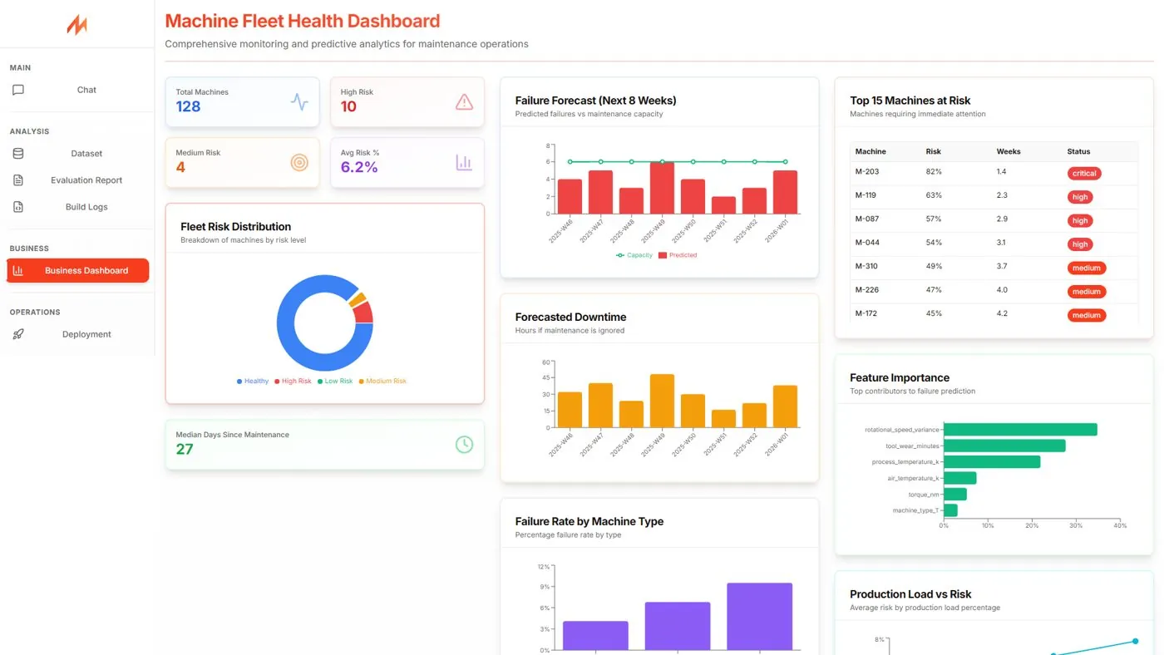The height and width of the screenshot is (655, 1164).
Task: Click the orange app logo icon
Action: click(76, 26)
